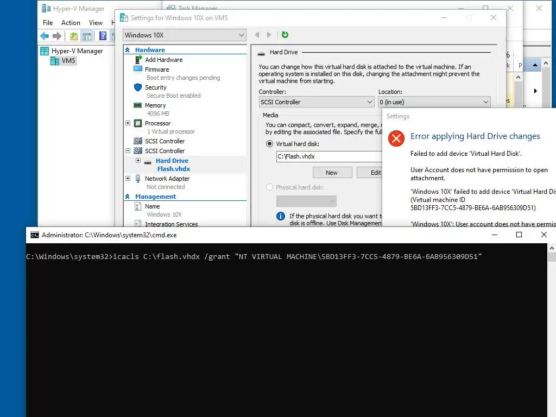Click the Show/Hide Console Tree toolbar icon
The height and width of the screenshot is (417, 556).
(x=86, y=36)
